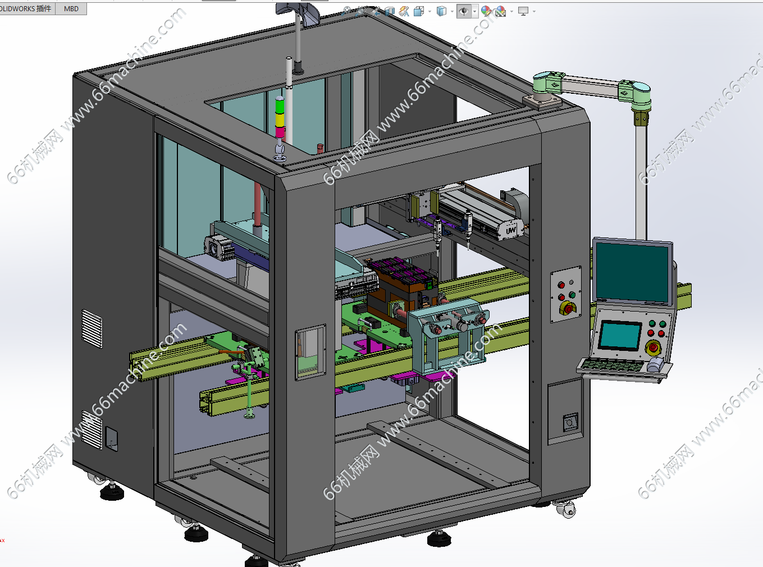Expand the Display Style dropdown arrow
This screenshot has width=763, height=567.
coord(452,11)
